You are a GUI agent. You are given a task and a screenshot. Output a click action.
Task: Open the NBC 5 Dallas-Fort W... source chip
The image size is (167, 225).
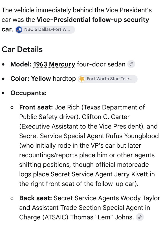(45, 30)
